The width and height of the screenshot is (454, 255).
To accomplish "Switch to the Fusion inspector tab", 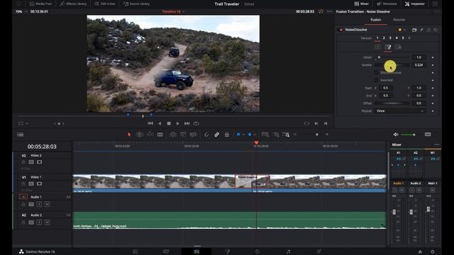I will [375, 20].
